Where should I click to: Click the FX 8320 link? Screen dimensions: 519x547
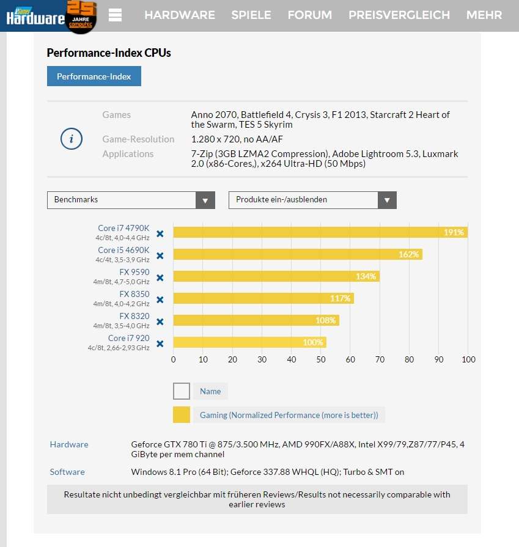click(134, 316)
